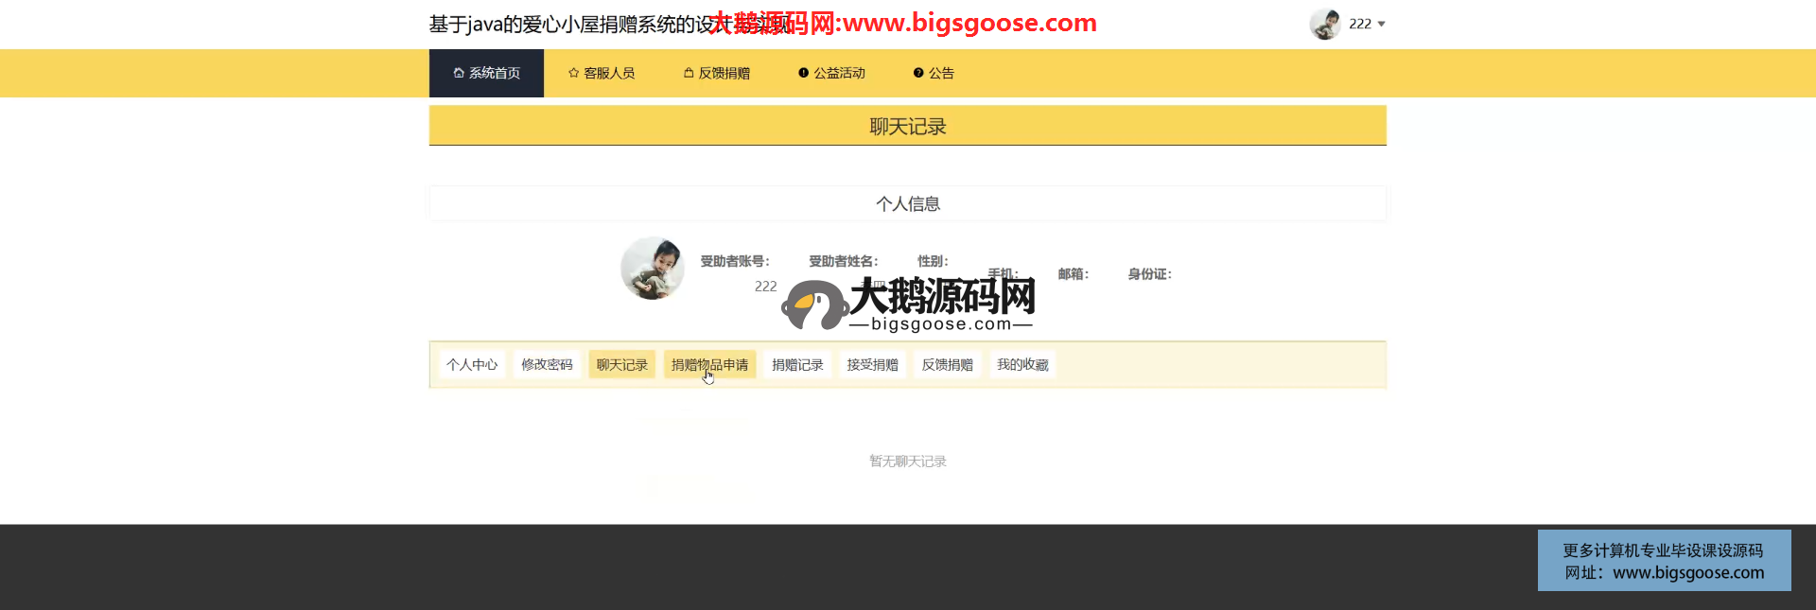This screenshot has width=1816, height=610.
Task: Go to 接受捐赠 tab
Action: [872, 365]
